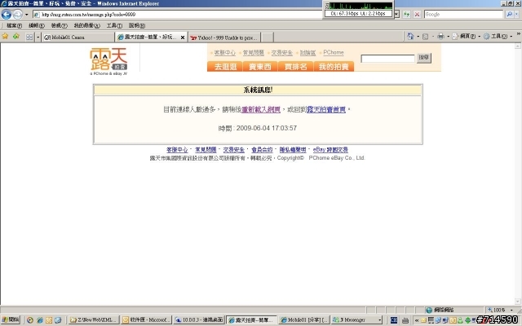Open 3 Messenger taskbar group
522x326 pixels.
[356, 319]
